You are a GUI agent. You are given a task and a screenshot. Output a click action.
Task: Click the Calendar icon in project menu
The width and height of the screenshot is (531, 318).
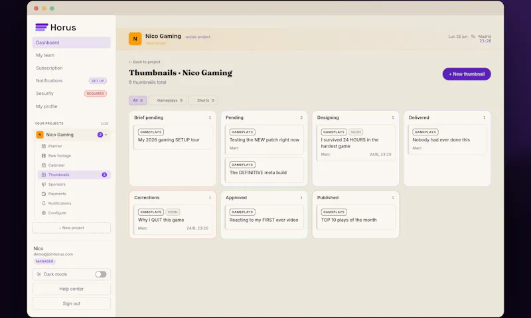click(44, 165)
